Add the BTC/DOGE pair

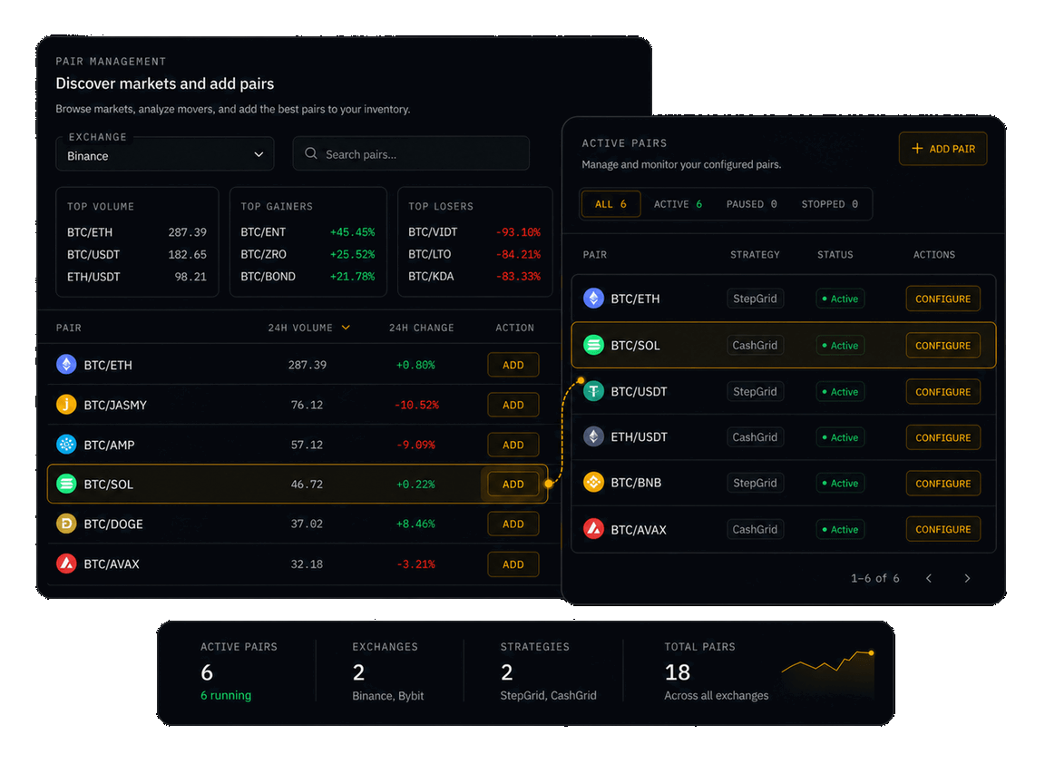coord(513,524)
